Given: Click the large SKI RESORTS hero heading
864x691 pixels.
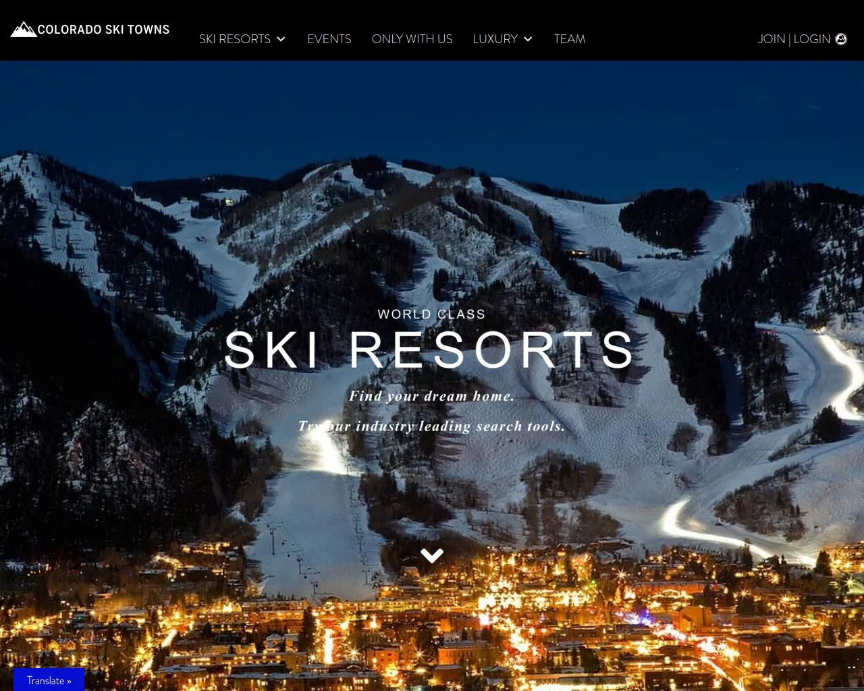Looking at the screenshot, I should [430, 350].
